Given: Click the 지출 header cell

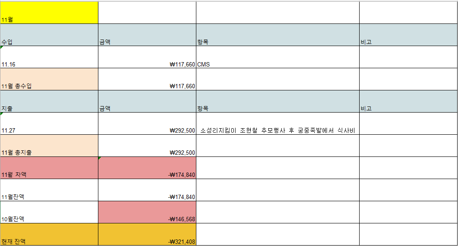Looking at the screenshot, I should [49, 101].
